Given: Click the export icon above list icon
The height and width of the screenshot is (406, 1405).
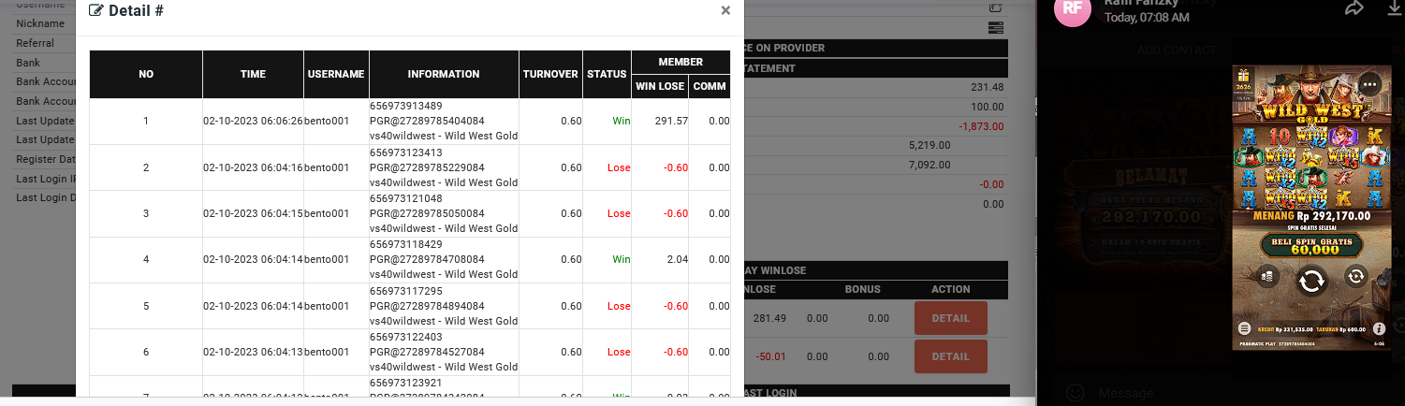Looking at the screenshot, I should [x=996, y=7].
